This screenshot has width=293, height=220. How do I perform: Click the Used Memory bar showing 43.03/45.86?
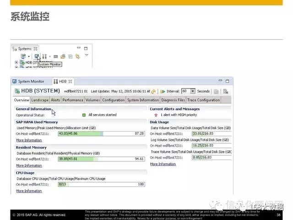coord(102,133)
